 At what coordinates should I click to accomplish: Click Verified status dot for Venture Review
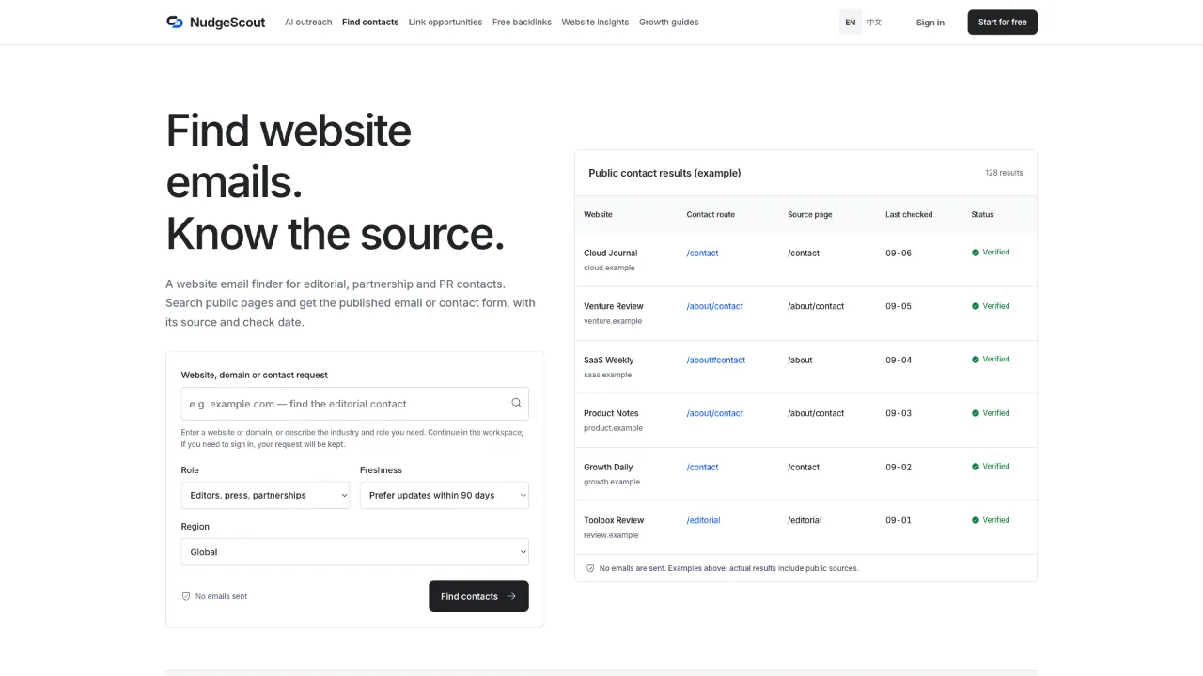976,306
